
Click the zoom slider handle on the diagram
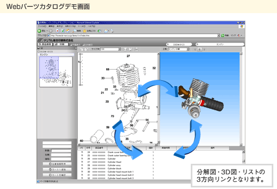pos(80,62)
